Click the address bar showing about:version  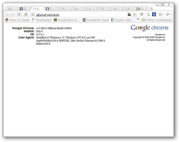pos(81,15)
